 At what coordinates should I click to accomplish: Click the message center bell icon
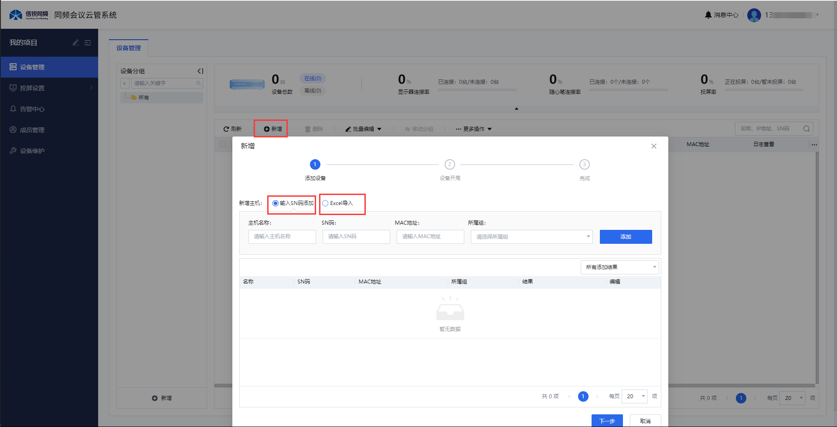708,15
